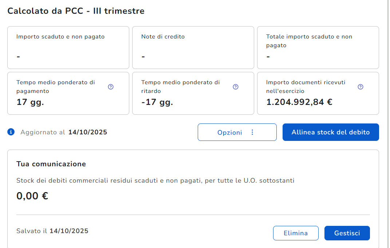Select the Importo scaduto e non pagato card
390x248 pixels.
68,48
